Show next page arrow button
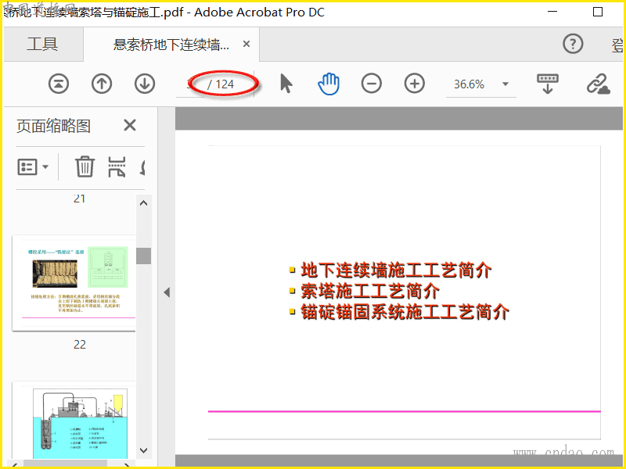Screen dimensions: 626x469 pyautogui.click(x=145, y=84)
